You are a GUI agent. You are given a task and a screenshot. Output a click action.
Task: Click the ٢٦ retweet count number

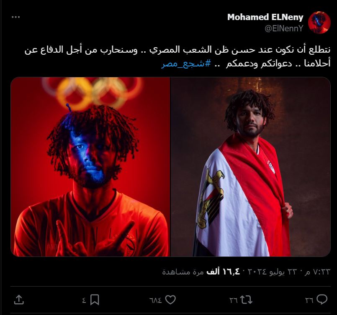[234, 300]
